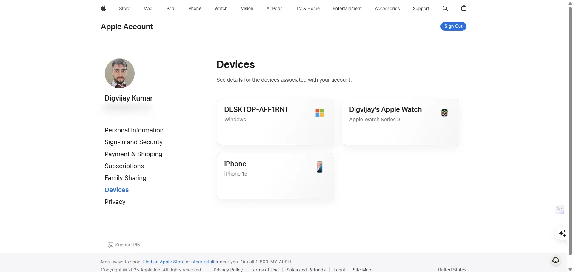Click the iPhone device icon on the iPhone card
The image size is (573, 272).
pyautogui.click(x=319, y=167)
